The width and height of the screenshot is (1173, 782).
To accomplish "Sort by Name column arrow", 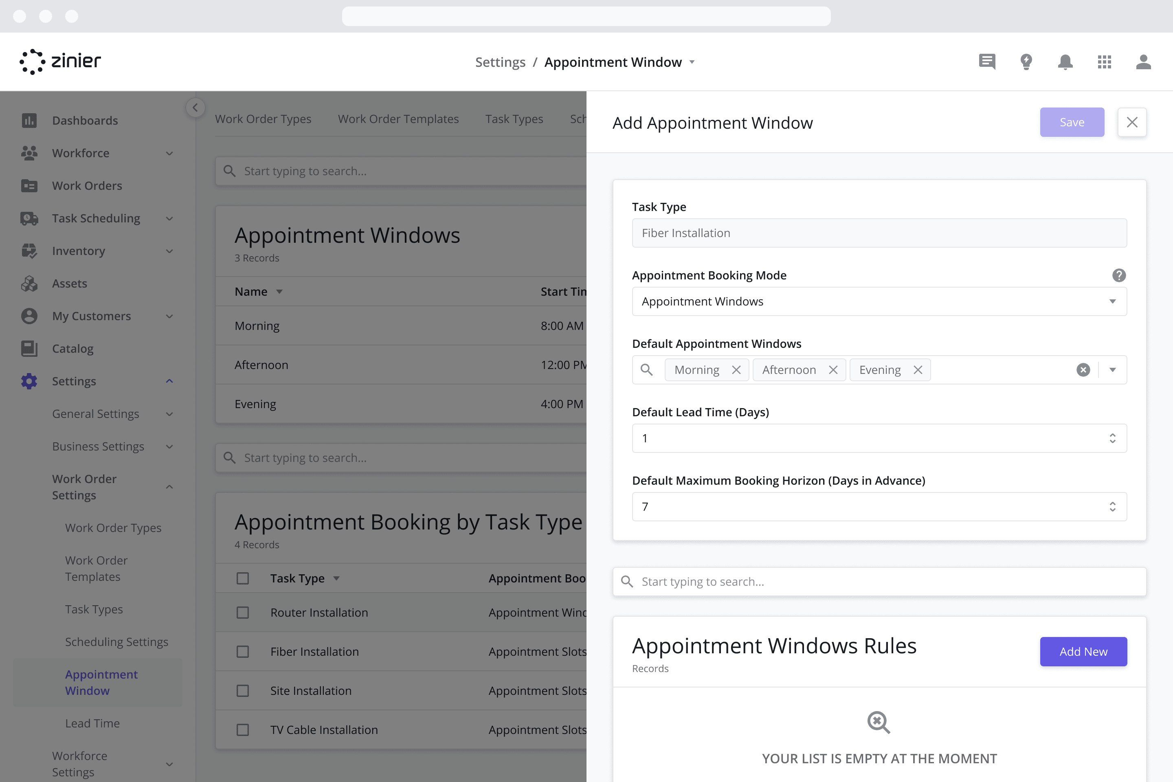I will (x=279, y=292).
